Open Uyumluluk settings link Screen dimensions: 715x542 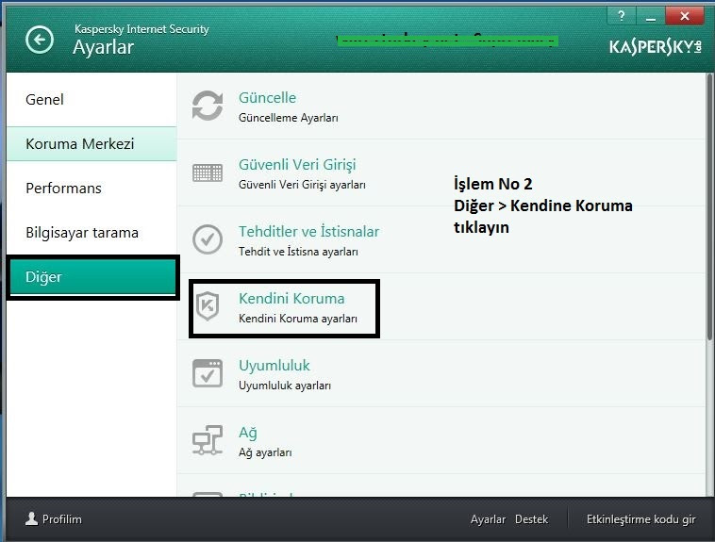(274, 366)
